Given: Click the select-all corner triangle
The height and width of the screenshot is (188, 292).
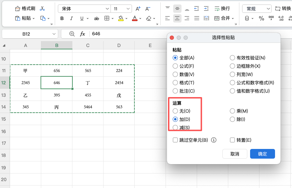Looking at the screenshot, I should (x=4, y=46).
